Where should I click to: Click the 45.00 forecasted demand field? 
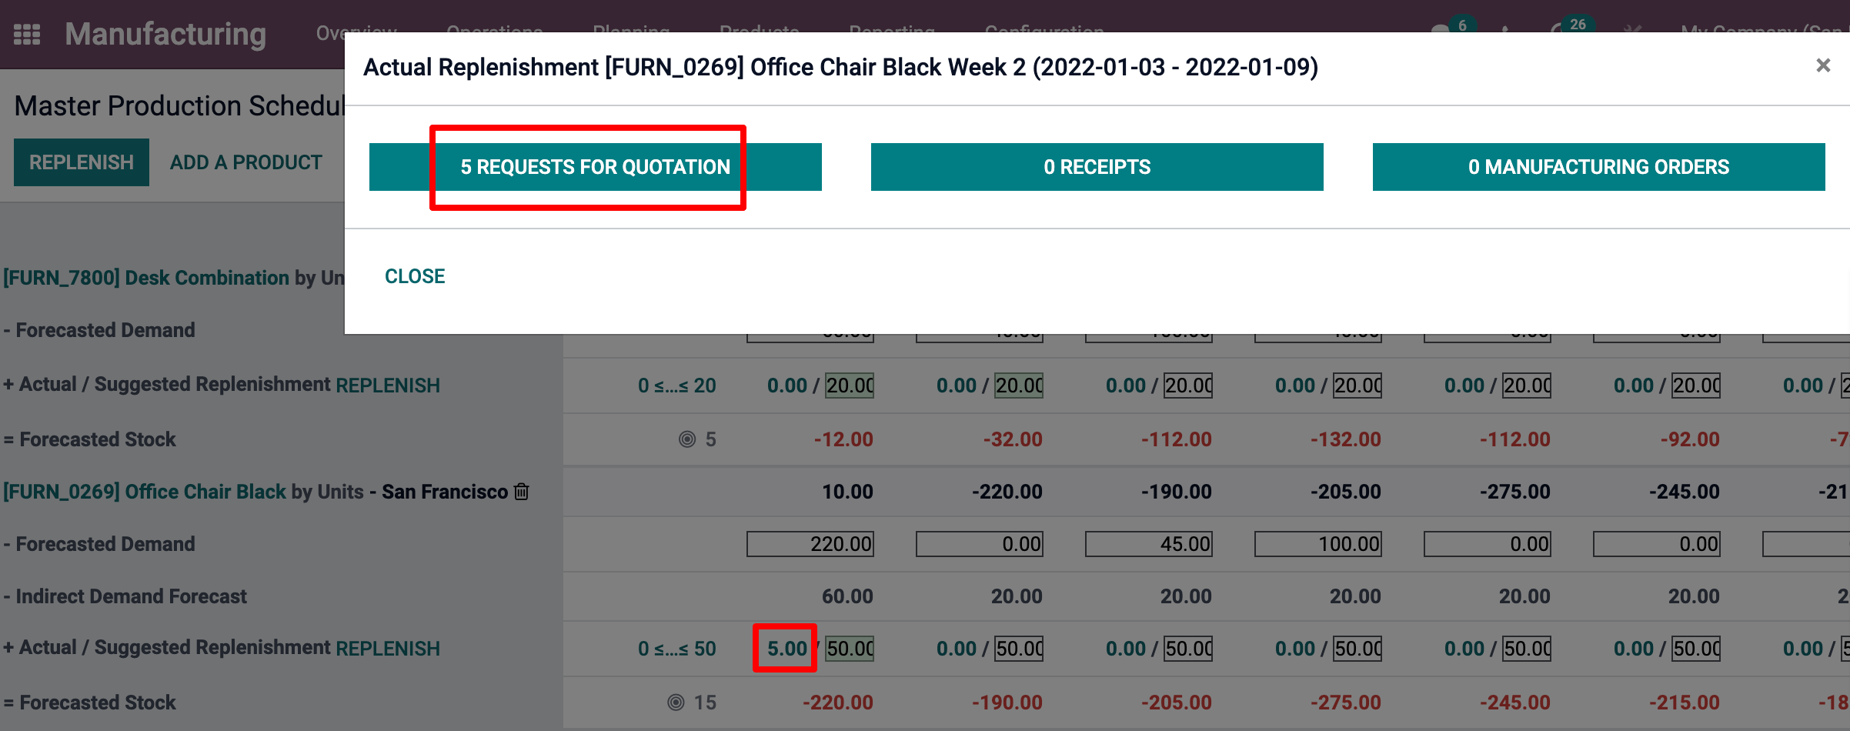(1148, 544)
